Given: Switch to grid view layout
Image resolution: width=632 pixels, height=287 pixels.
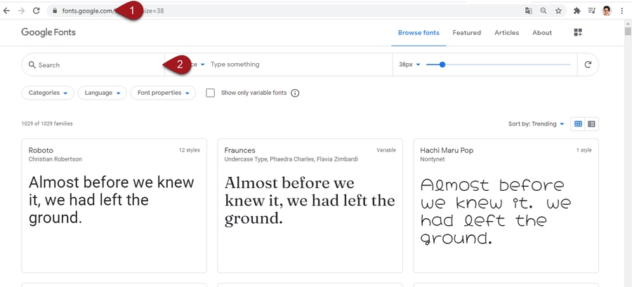Looking at the screenshot, I should pyautogui.click(x=578, y=124).
